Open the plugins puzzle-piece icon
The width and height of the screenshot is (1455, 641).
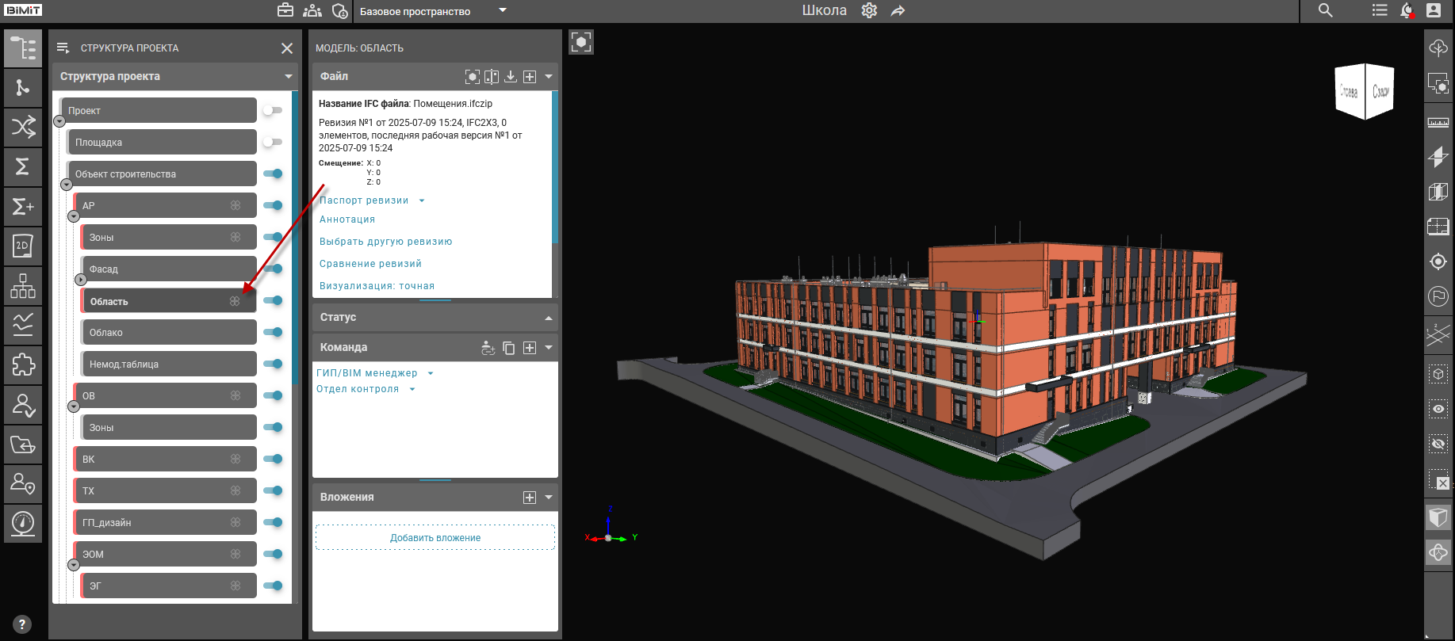23,364
